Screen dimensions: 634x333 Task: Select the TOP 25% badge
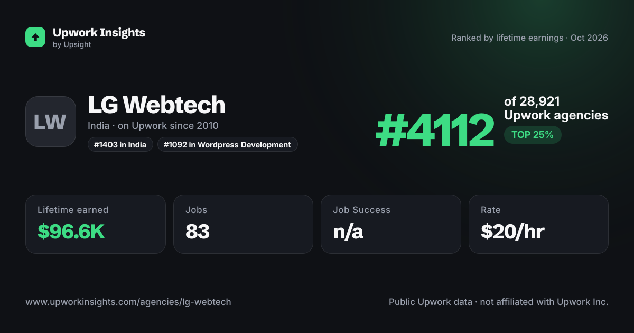pyautogui.click(x=533, y=135)
